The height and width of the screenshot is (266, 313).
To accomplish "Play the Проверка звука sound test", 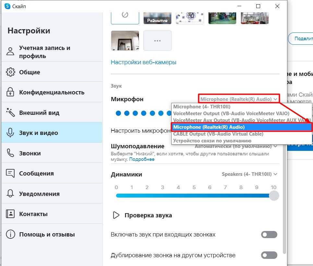I will tap(142, 215).
